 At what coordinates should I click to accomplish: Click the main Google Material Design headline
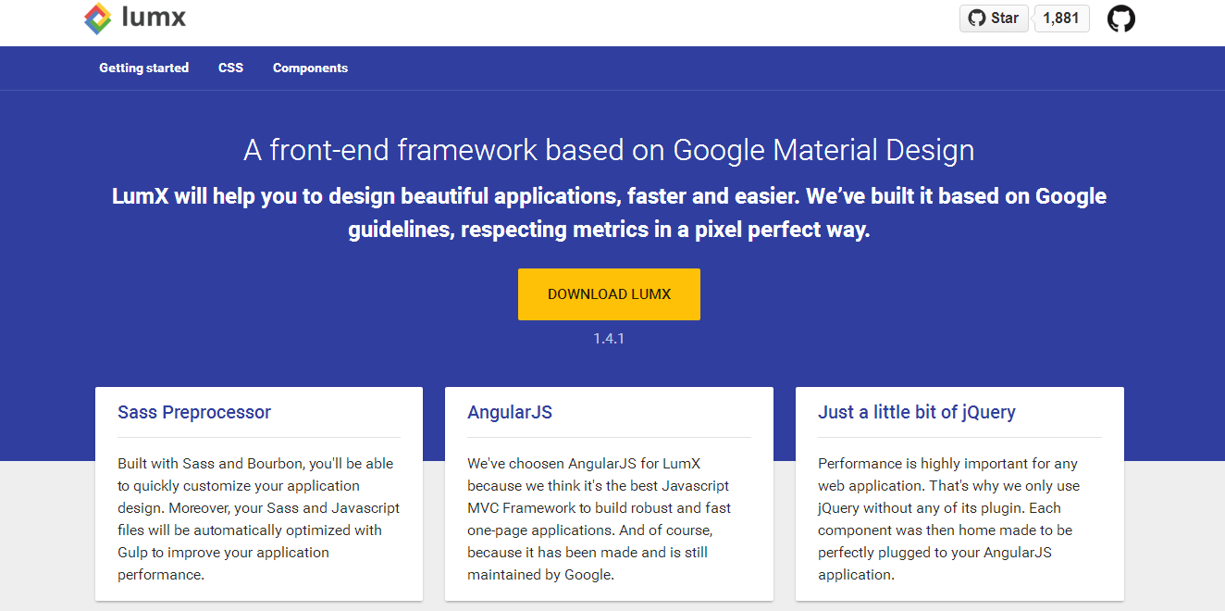pyautogui.click(x=609, y=150)
